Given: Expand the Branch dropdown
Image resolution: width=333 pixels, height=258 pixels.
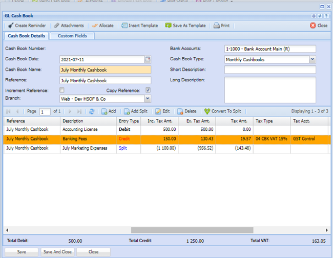Looking at the screenshot, I should pos(148,98).
